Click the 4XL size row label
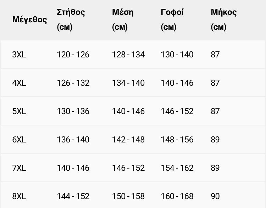Screen dimensions: 266x208 [x=19, y=83]
